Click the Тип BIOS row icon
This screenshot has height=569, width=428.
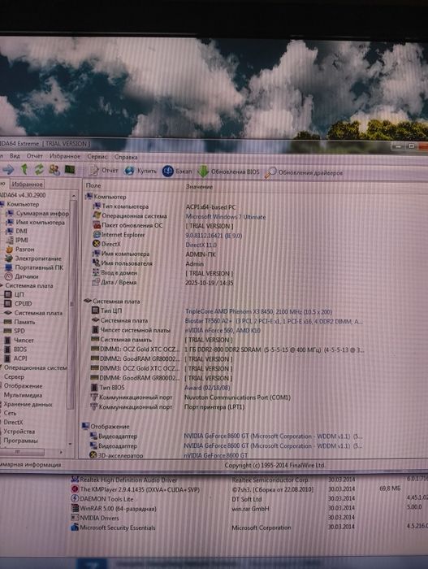tap(94, 387)
